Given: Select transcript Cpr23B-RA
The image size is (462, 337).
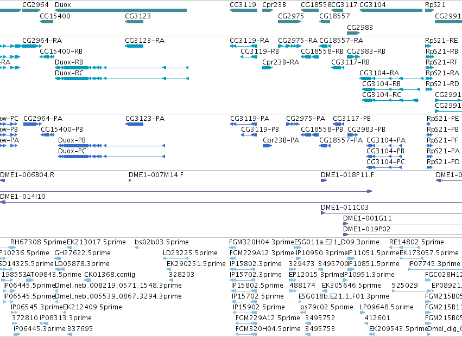Looking at the screenshot, I should click(x=268, y=68).
